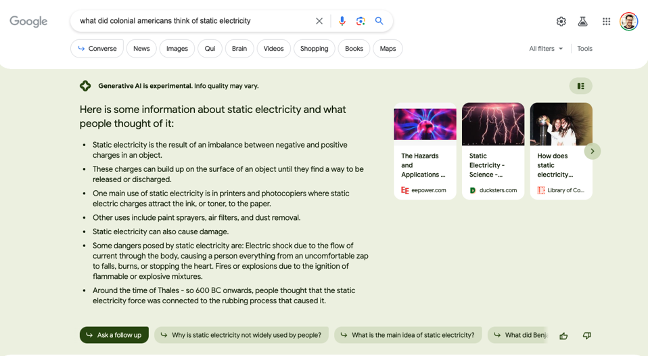This screenshot has height=356, width=648.
Task: Click the blue magnifier search icon
Action: click(x=379, y=21)
